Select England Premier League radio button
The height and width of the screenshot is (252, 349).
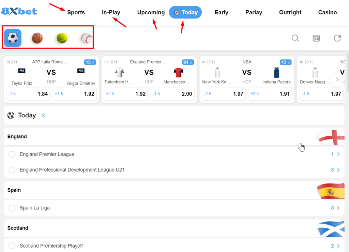click(x=12, y=154)
